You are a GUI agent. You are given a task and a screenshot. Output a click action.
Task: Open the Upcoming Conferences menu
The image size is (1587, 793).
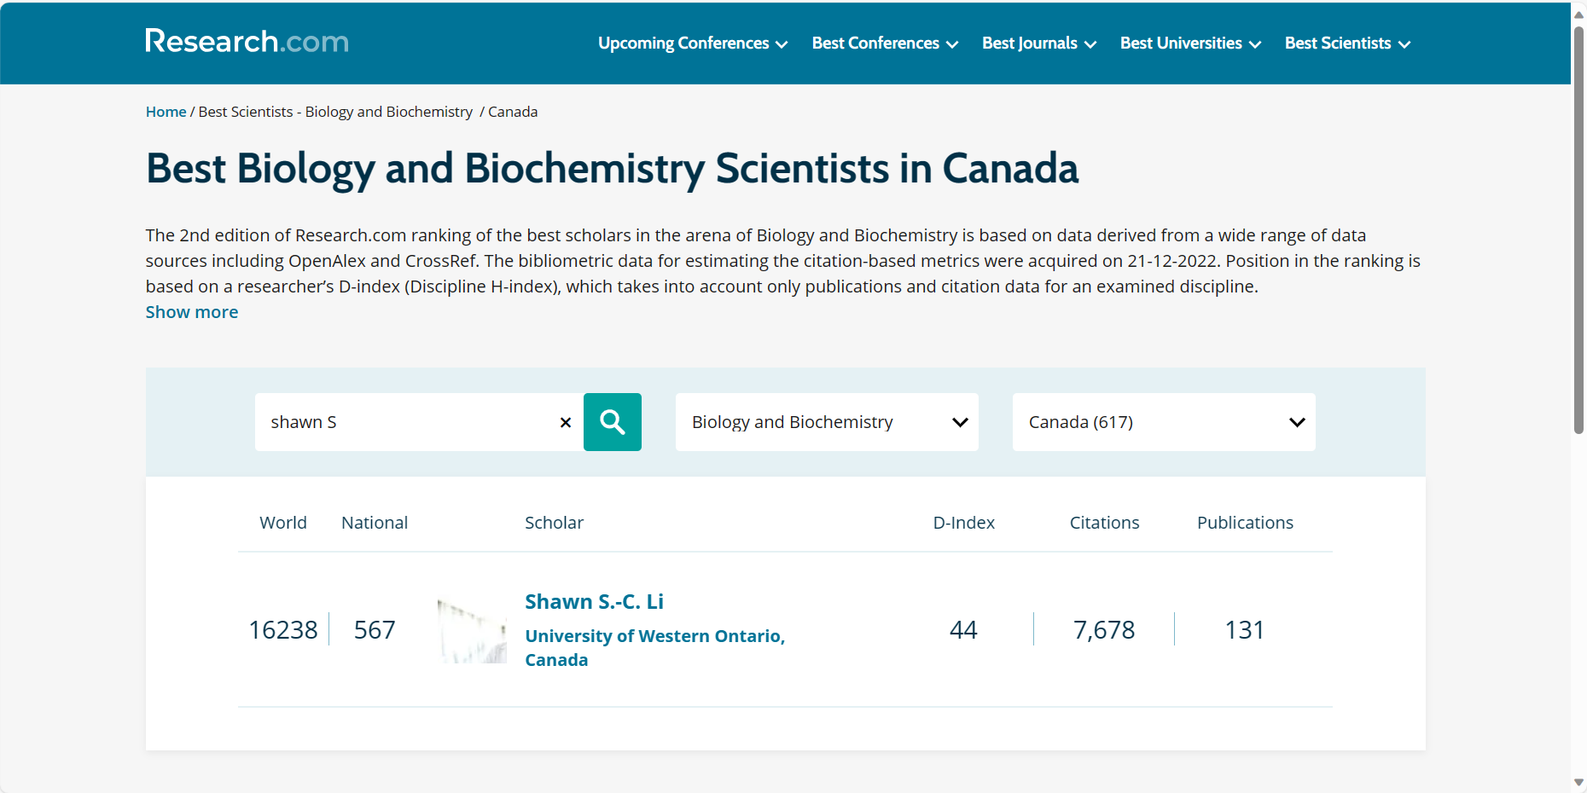click(692, 43)
